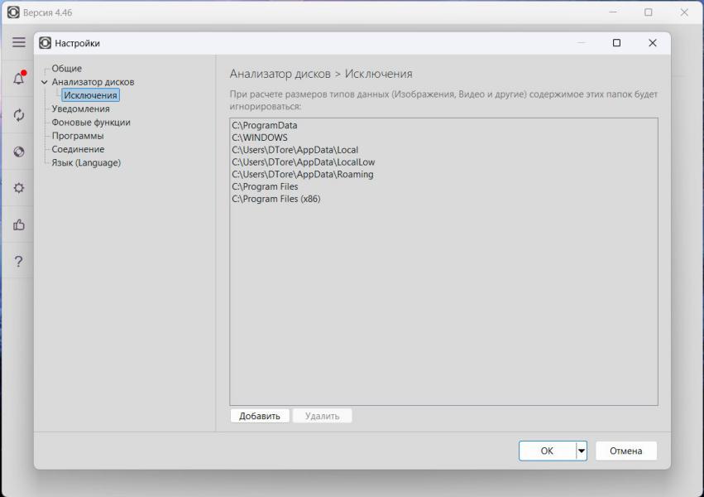The image size is (704, 497).
Task: Collapse the Анализатор дисков tree node
Action: (x=45, y=82)
